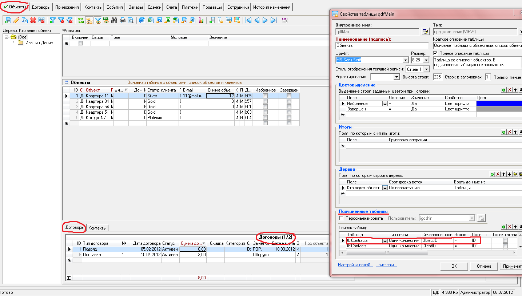The width and height of the screenshot is (522, 296).
Task: Go to next record arrow icon
Action: (265, 20)
